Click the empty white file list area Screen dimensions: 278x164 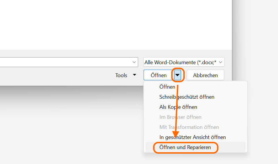pyautogui.click(x=115, y=23)
